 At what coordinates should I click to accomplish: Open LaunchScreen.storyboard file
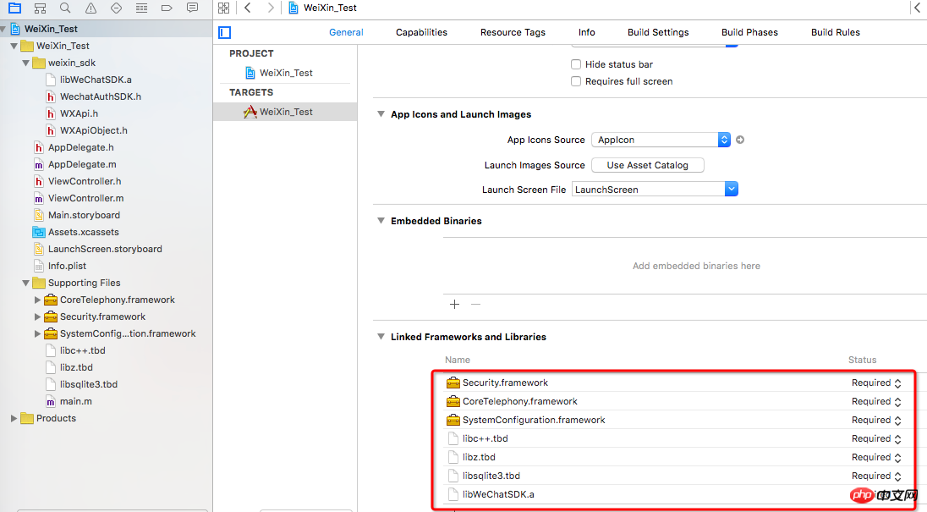pyautogui.click(x=105, y=249)
